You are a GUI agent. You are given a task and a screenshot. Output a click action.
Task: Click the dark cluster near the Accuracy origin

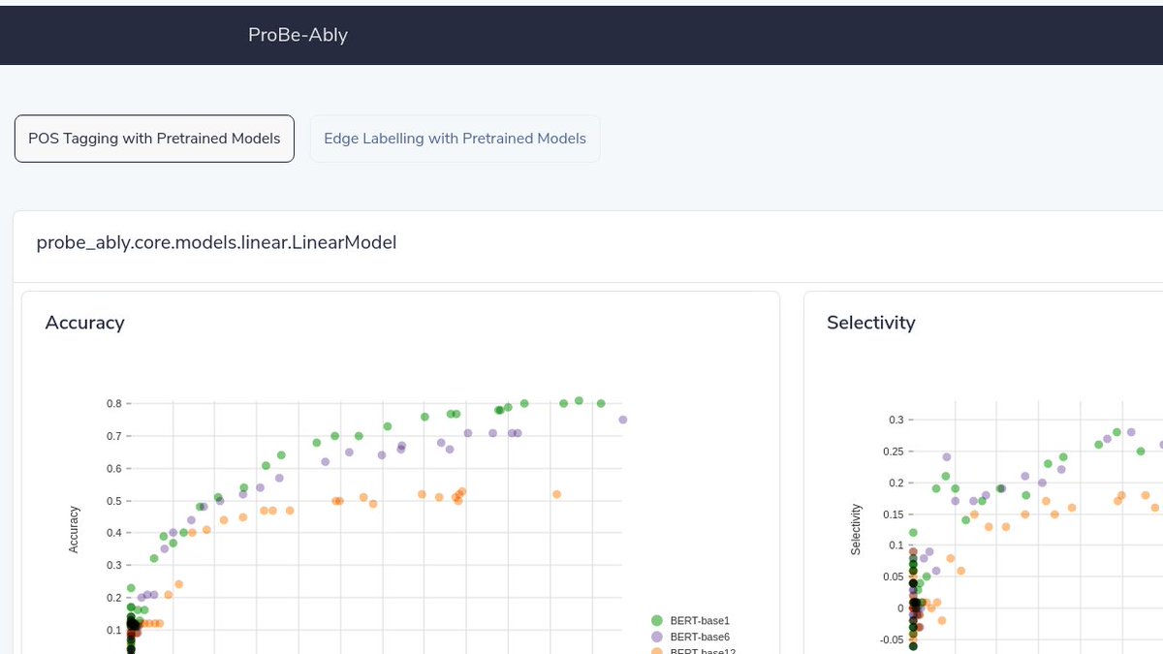130,625
